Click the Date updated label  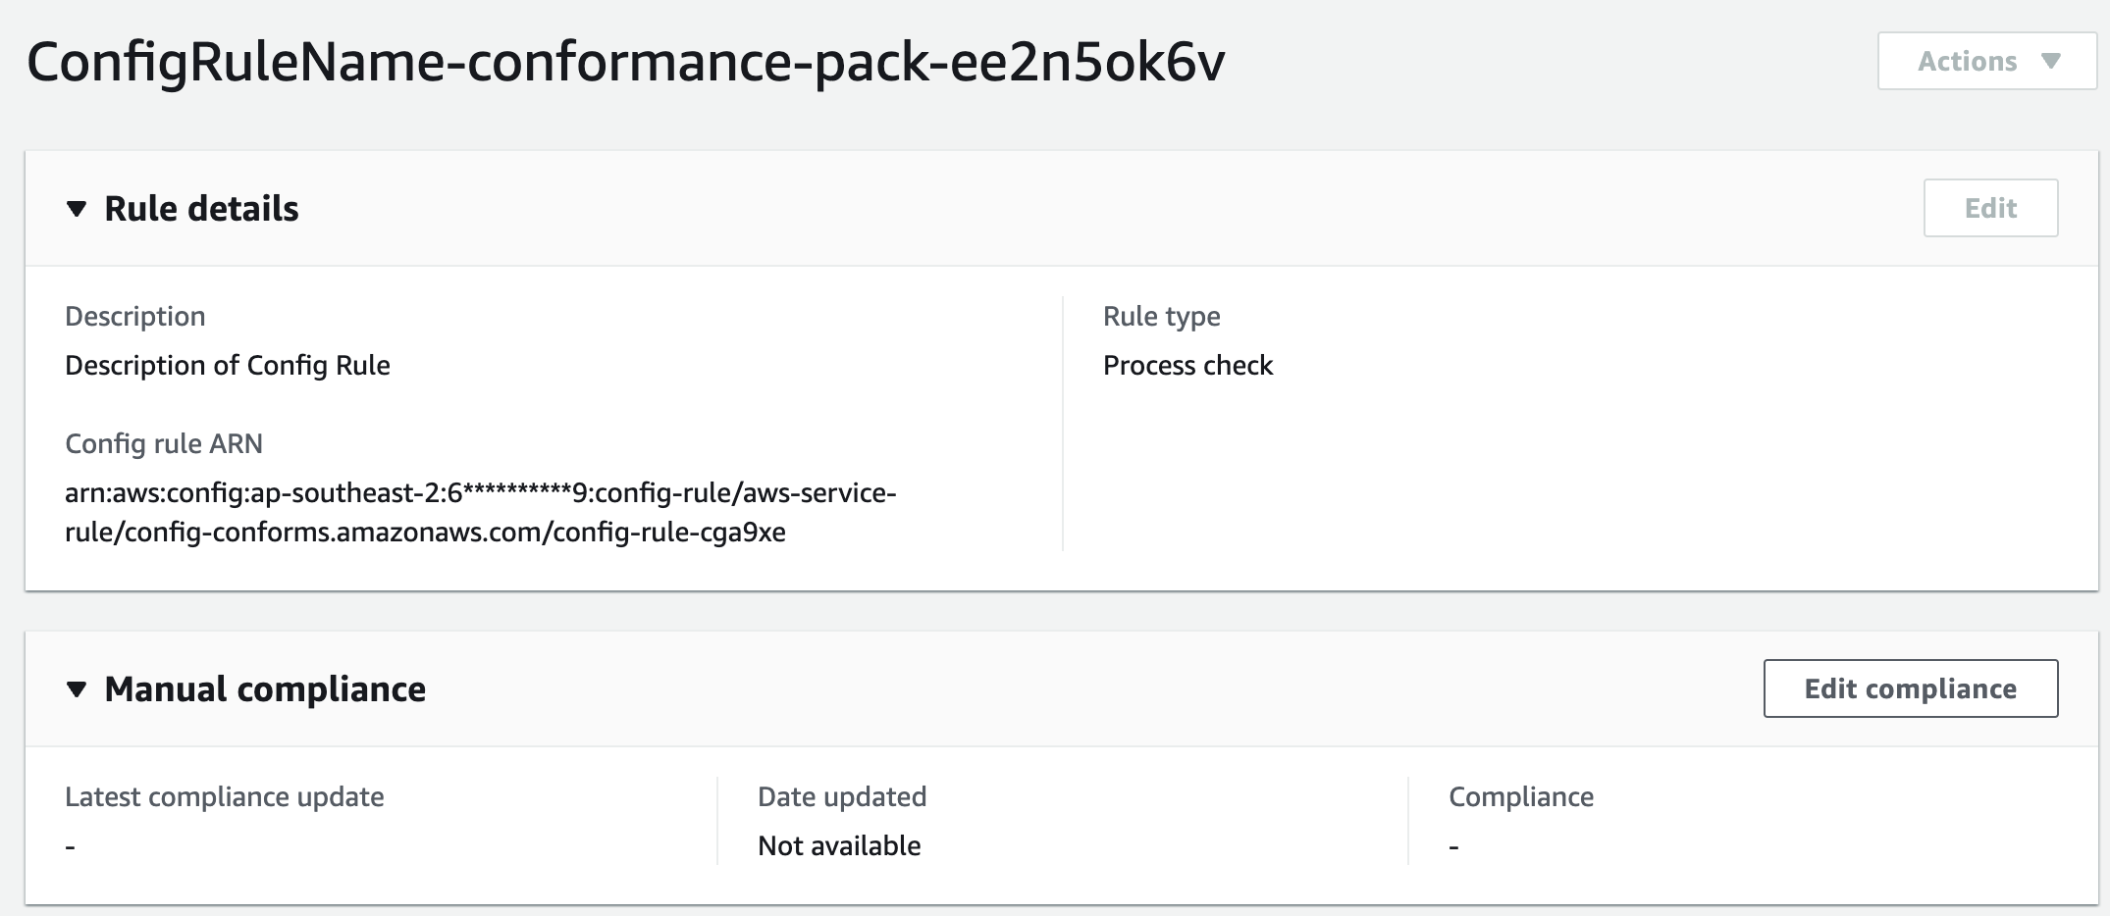[x=842, y=796]
